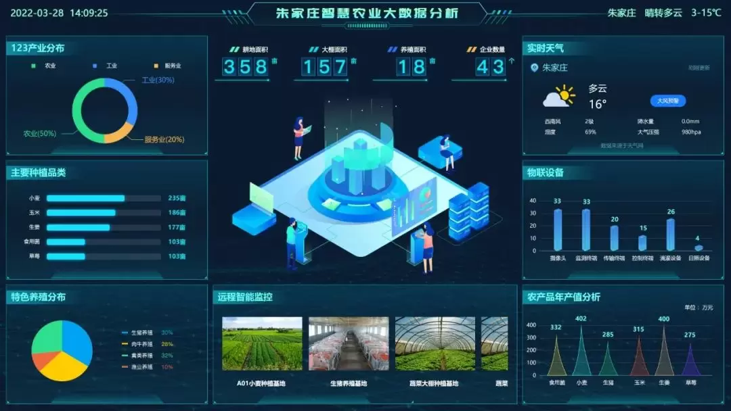Viewport: 731px width, 411px height.
Task: Click the 远程智能监控 panel title
Action: pos(245,297)
